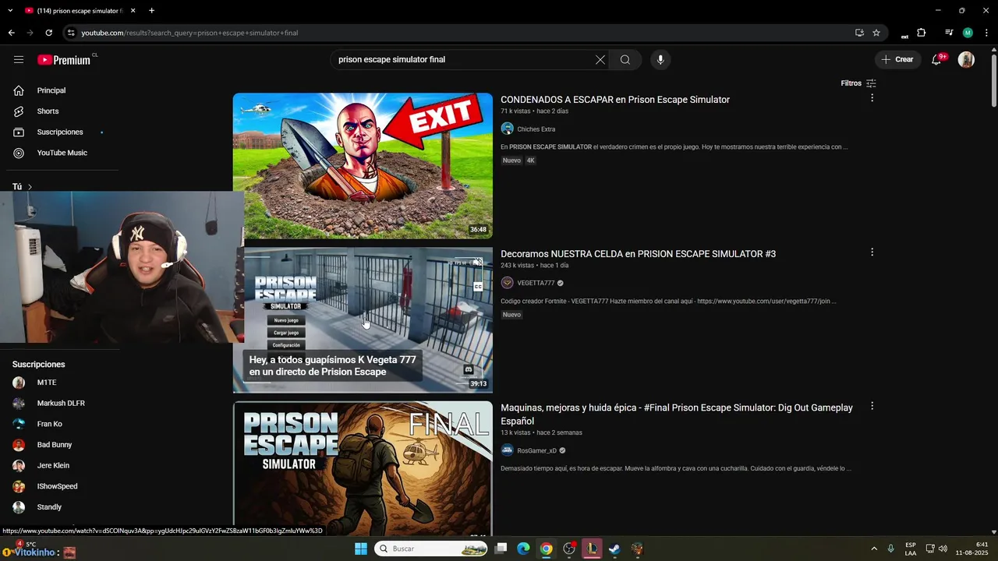Open RosGamer_xD channel name
The image size is (998, 561).
(x=536, y=451)
